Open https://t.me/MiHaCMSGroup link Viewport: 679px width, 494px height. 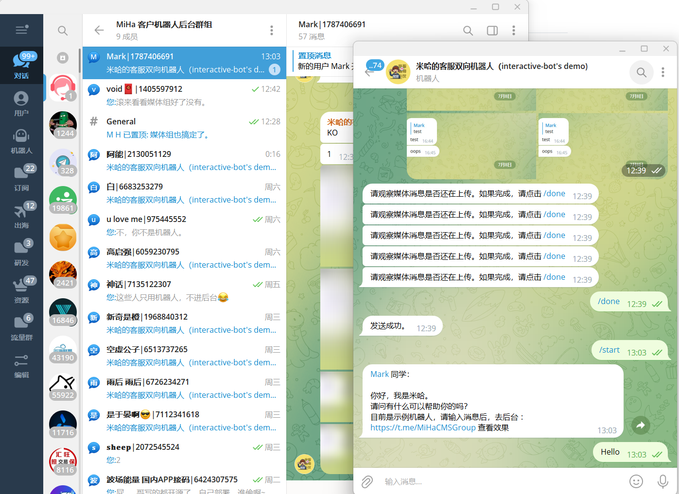coord(423,427)
